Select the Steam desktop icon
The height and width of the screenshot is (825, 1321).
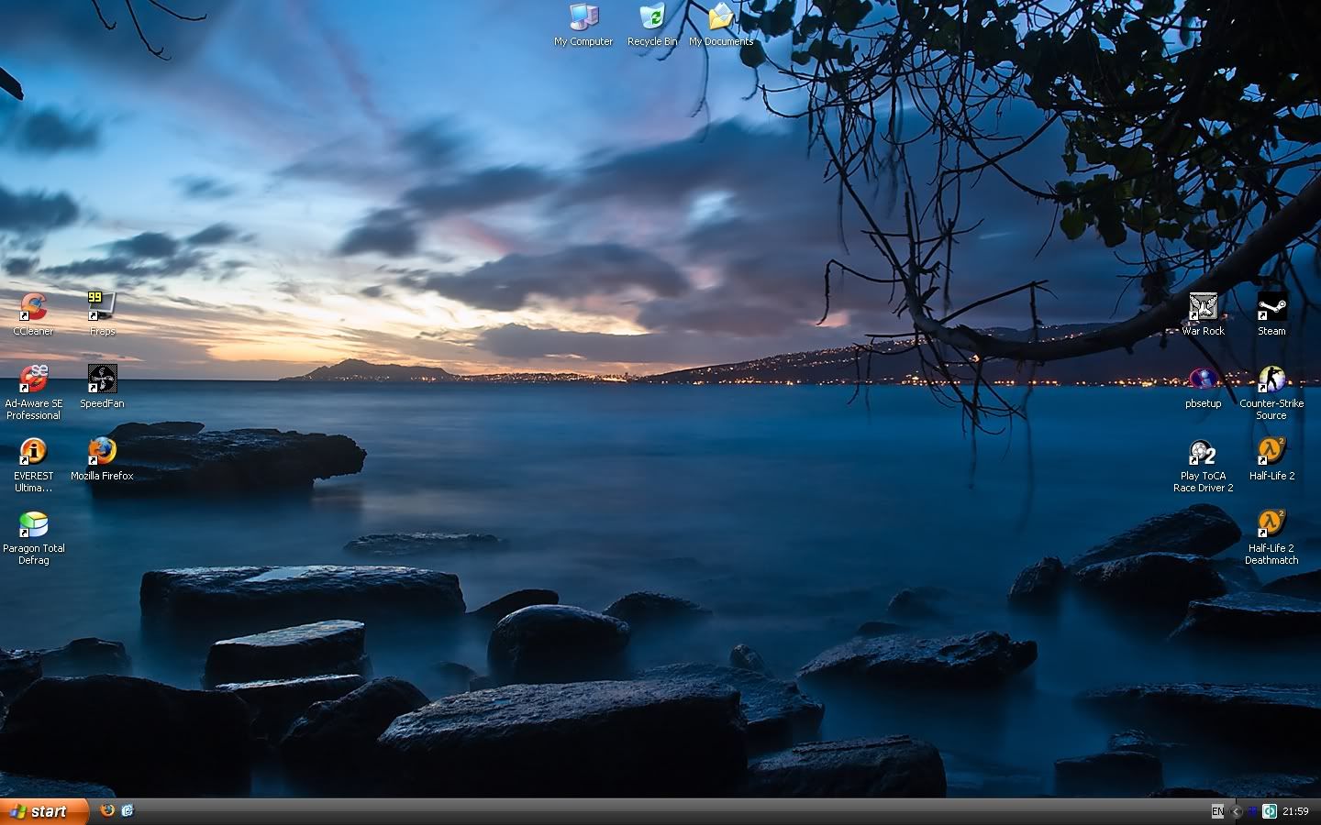pos(1271,306)
